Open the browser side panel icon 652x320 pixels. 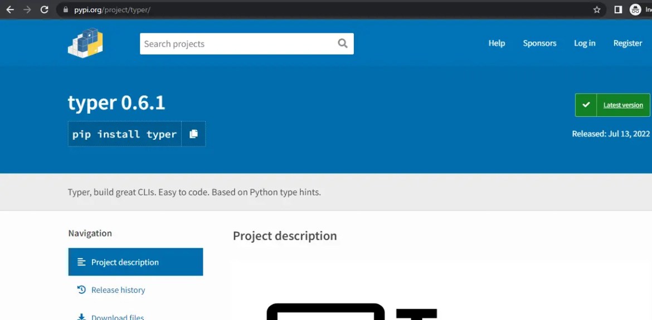tap(618, 9)
